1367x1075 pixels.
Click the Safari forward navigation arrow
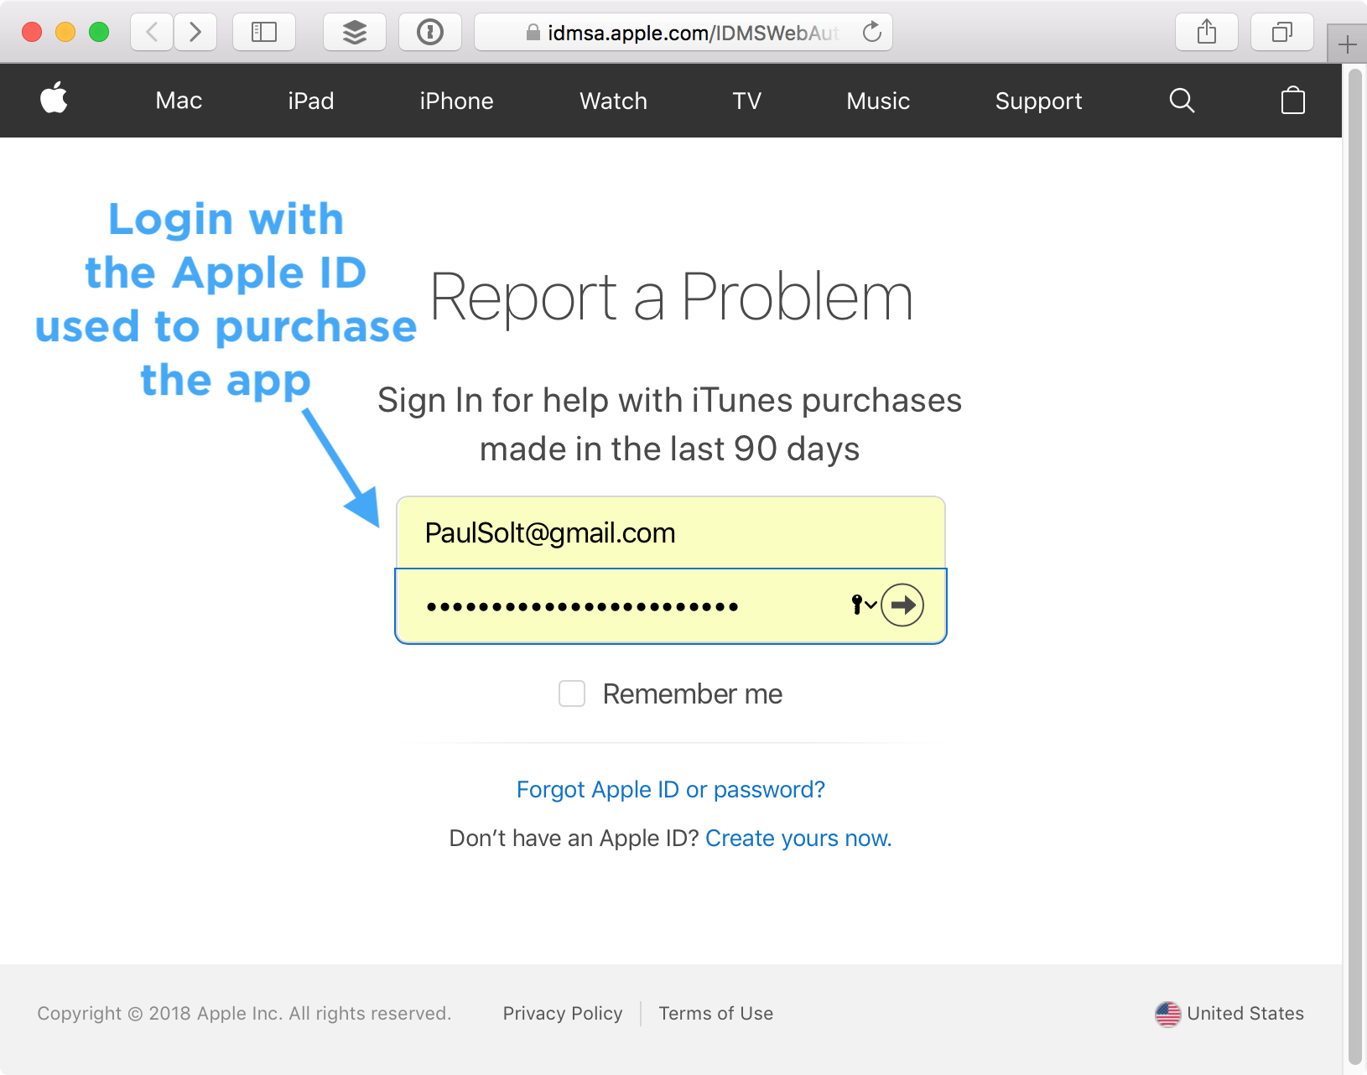pos(195,32)
